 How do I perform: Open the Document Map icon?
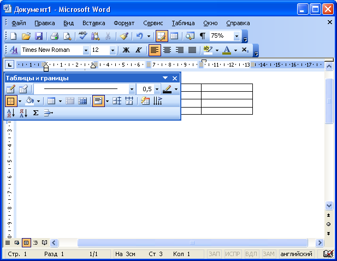click(x=190, y=36)
